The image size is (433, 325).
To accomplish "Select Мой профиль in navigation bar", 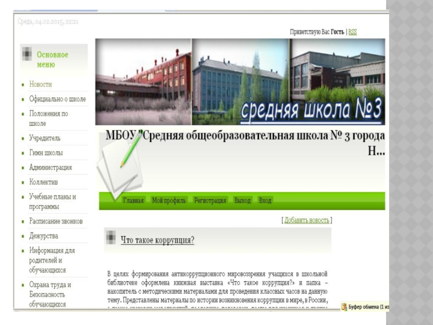I will point(169,200).
